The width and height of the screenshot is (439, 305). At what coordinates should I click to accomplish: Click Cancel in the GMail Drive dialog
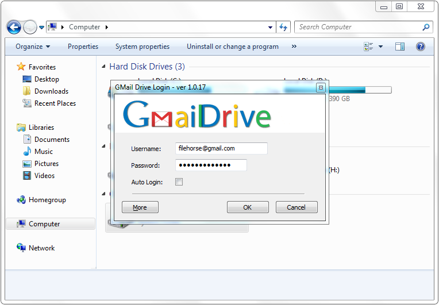296,207
